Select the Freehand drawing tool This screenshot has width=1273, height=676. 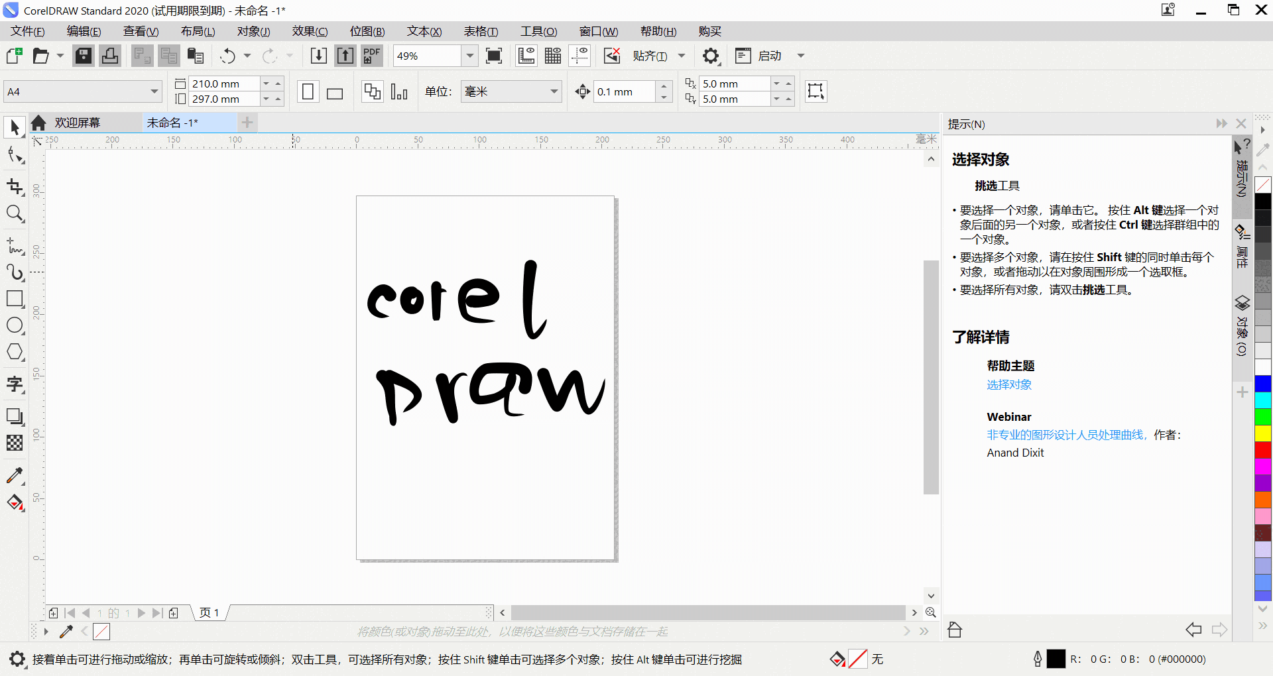click(x=15, y=247)
